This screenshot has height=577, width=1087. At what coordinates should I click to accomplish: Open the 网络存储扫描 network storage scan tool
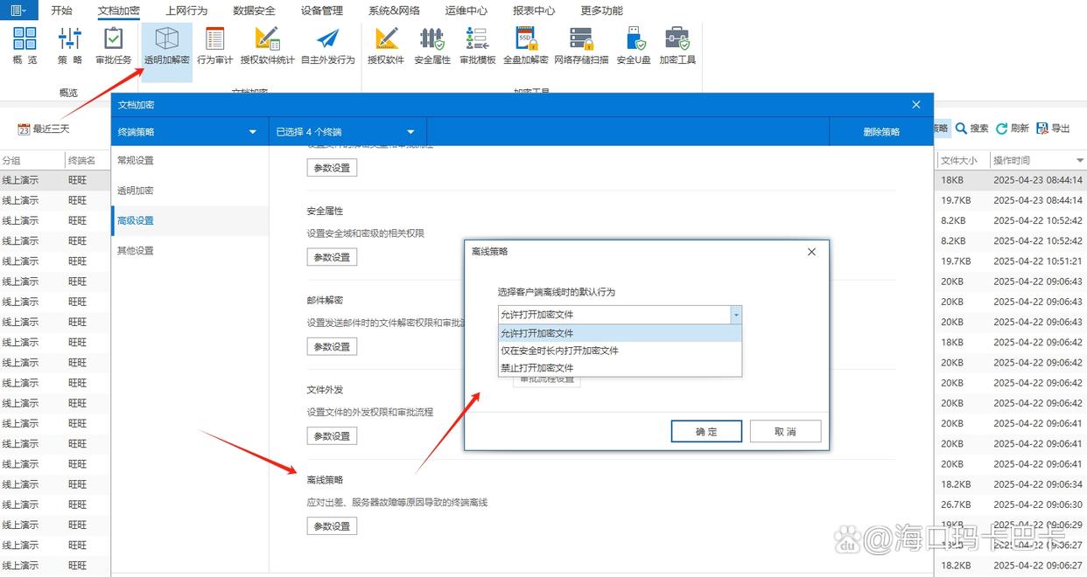[580, 44]
